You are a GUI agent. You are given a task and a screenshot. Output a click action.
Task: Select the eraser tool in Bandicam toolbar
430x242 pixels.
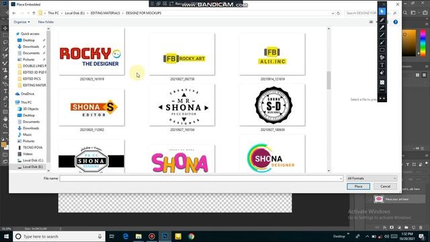(x=382, y=73)
